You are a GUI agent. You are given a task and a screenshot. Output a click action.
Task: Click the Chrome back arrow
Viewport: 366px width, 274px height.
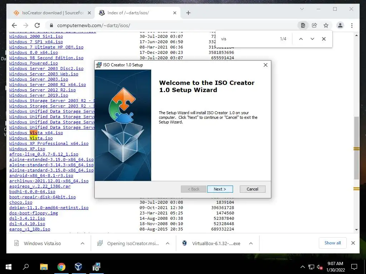click(x=14, y=25)
